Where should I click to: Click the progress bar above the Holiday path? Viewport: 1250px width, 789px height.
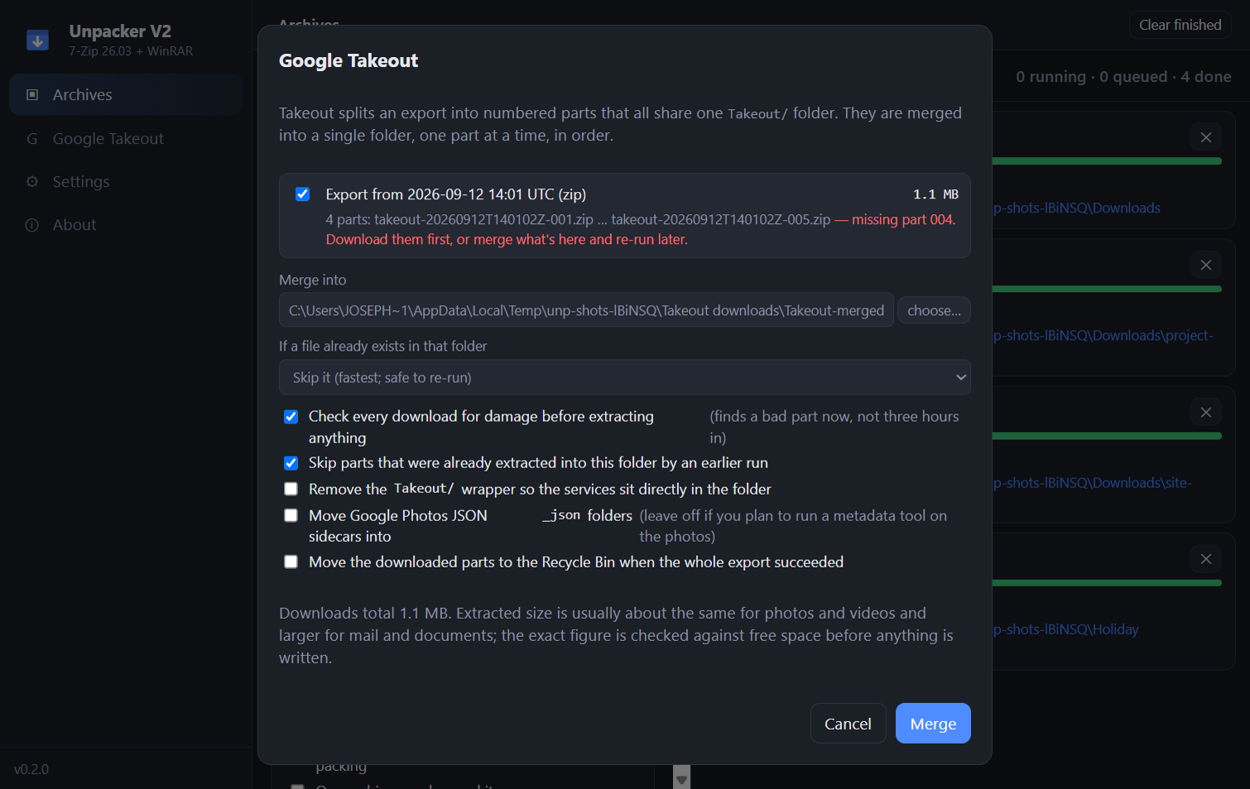(x=1107, y=583)
